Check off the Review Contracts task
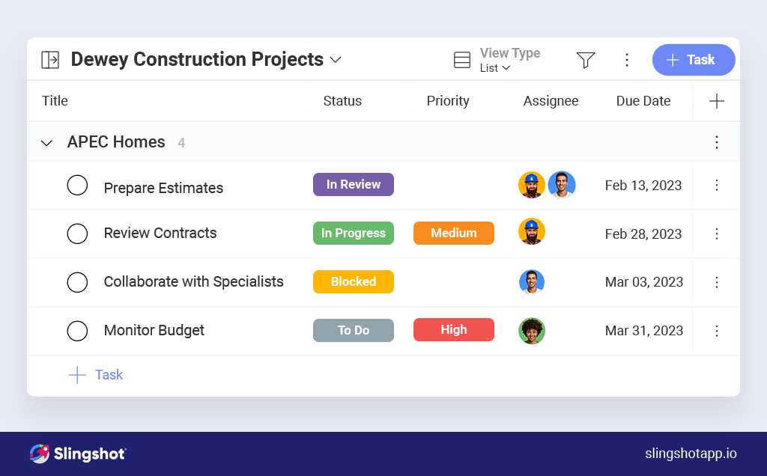The width and height of the screenshot is (767, 476). click(x=77, y=234)
